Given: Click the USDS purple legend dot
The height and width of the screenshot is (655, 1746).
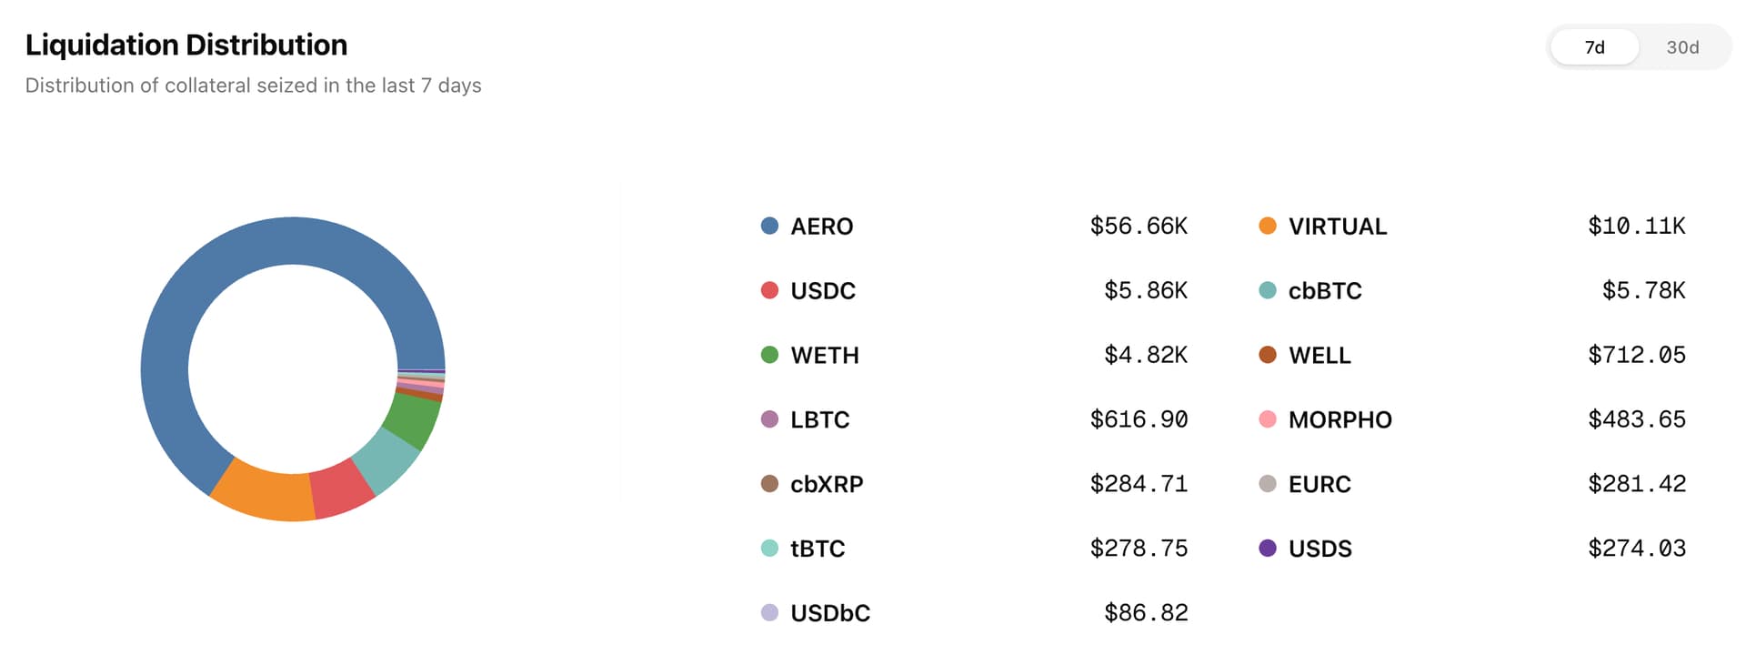Looking at the screenshot, I should click(1267, 548).
